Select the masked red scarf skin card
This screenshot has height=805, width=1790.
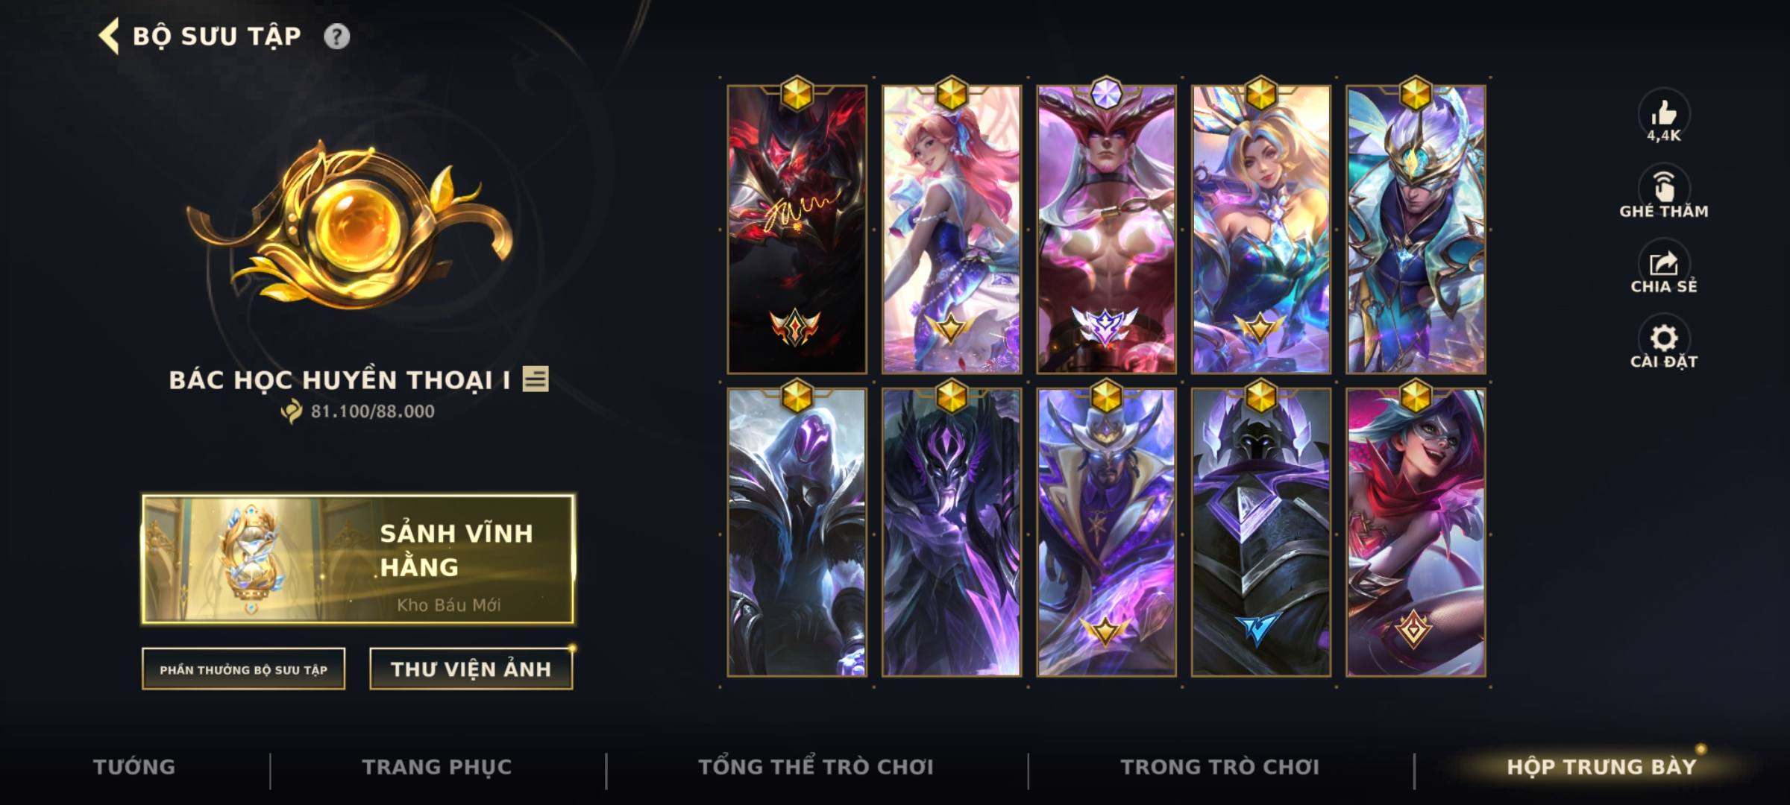pos(1416,532)
